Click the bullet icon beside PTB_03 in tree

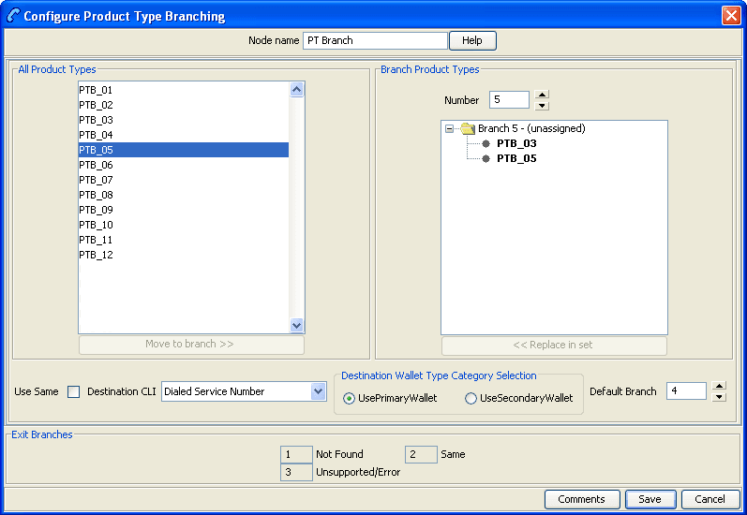pos(486,144)
